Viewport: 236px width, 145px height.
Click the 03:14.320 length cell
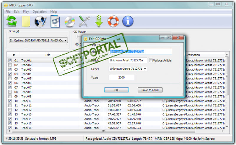pyautogui.click(x=134, y=110)
